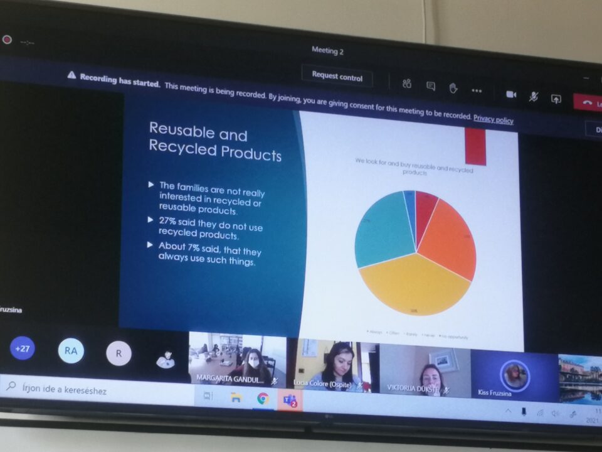Click the Windows search box
This screenshot has height=452, width=602.
tap(94, 390)
